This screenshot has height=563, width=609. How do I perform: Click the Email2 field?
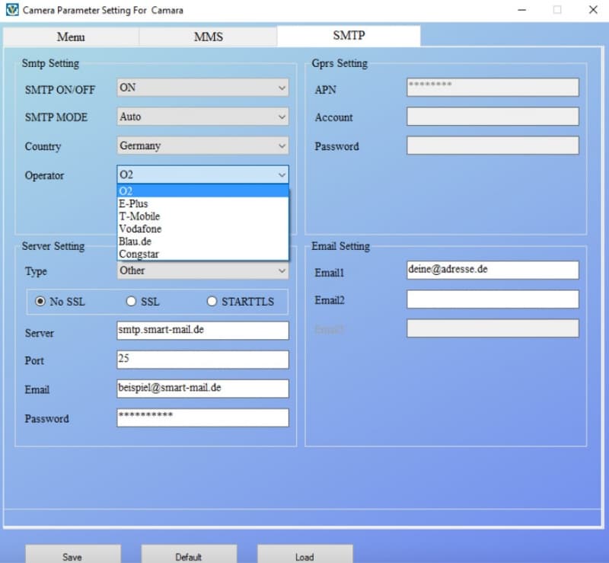pos(493,299)
